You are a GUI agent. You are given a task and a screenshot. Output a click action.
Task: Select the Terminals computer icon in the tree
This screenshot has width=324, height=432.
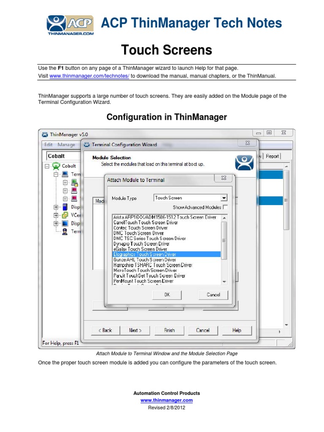(65, 174)
